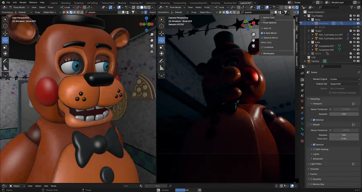This screenshot has height=192, width=362.
Task: Hide RIG_ToyFreddy.mo.039 with eye icon
Action: point(354,35)
